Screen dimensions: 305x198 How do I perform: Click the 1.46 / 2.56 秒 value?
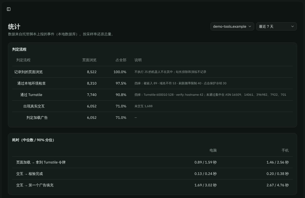pyautogui.click(x=278, y=162)
